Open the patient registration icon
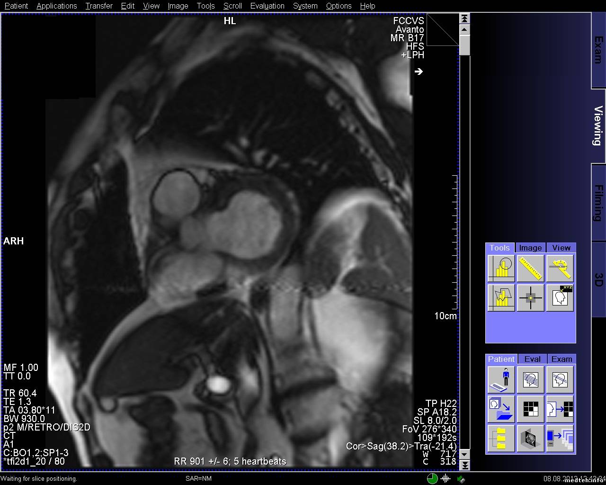Viewport: 606px width, 485px height. pyautogui.click(x=501, y=379)
